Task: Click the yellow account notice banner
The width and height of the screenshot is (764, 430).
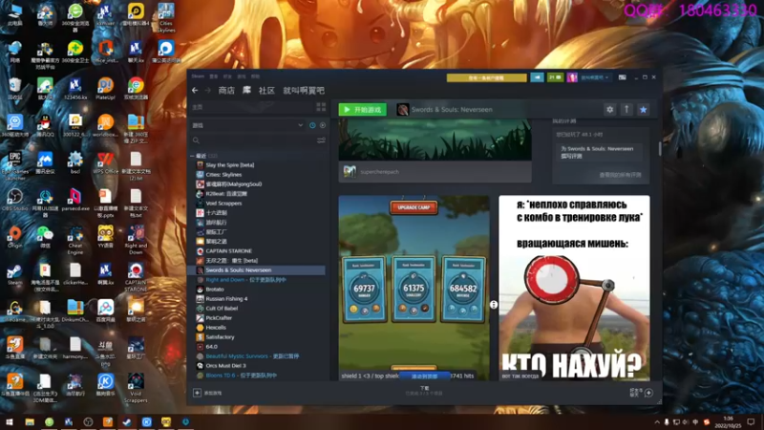Action: (486, 77)
